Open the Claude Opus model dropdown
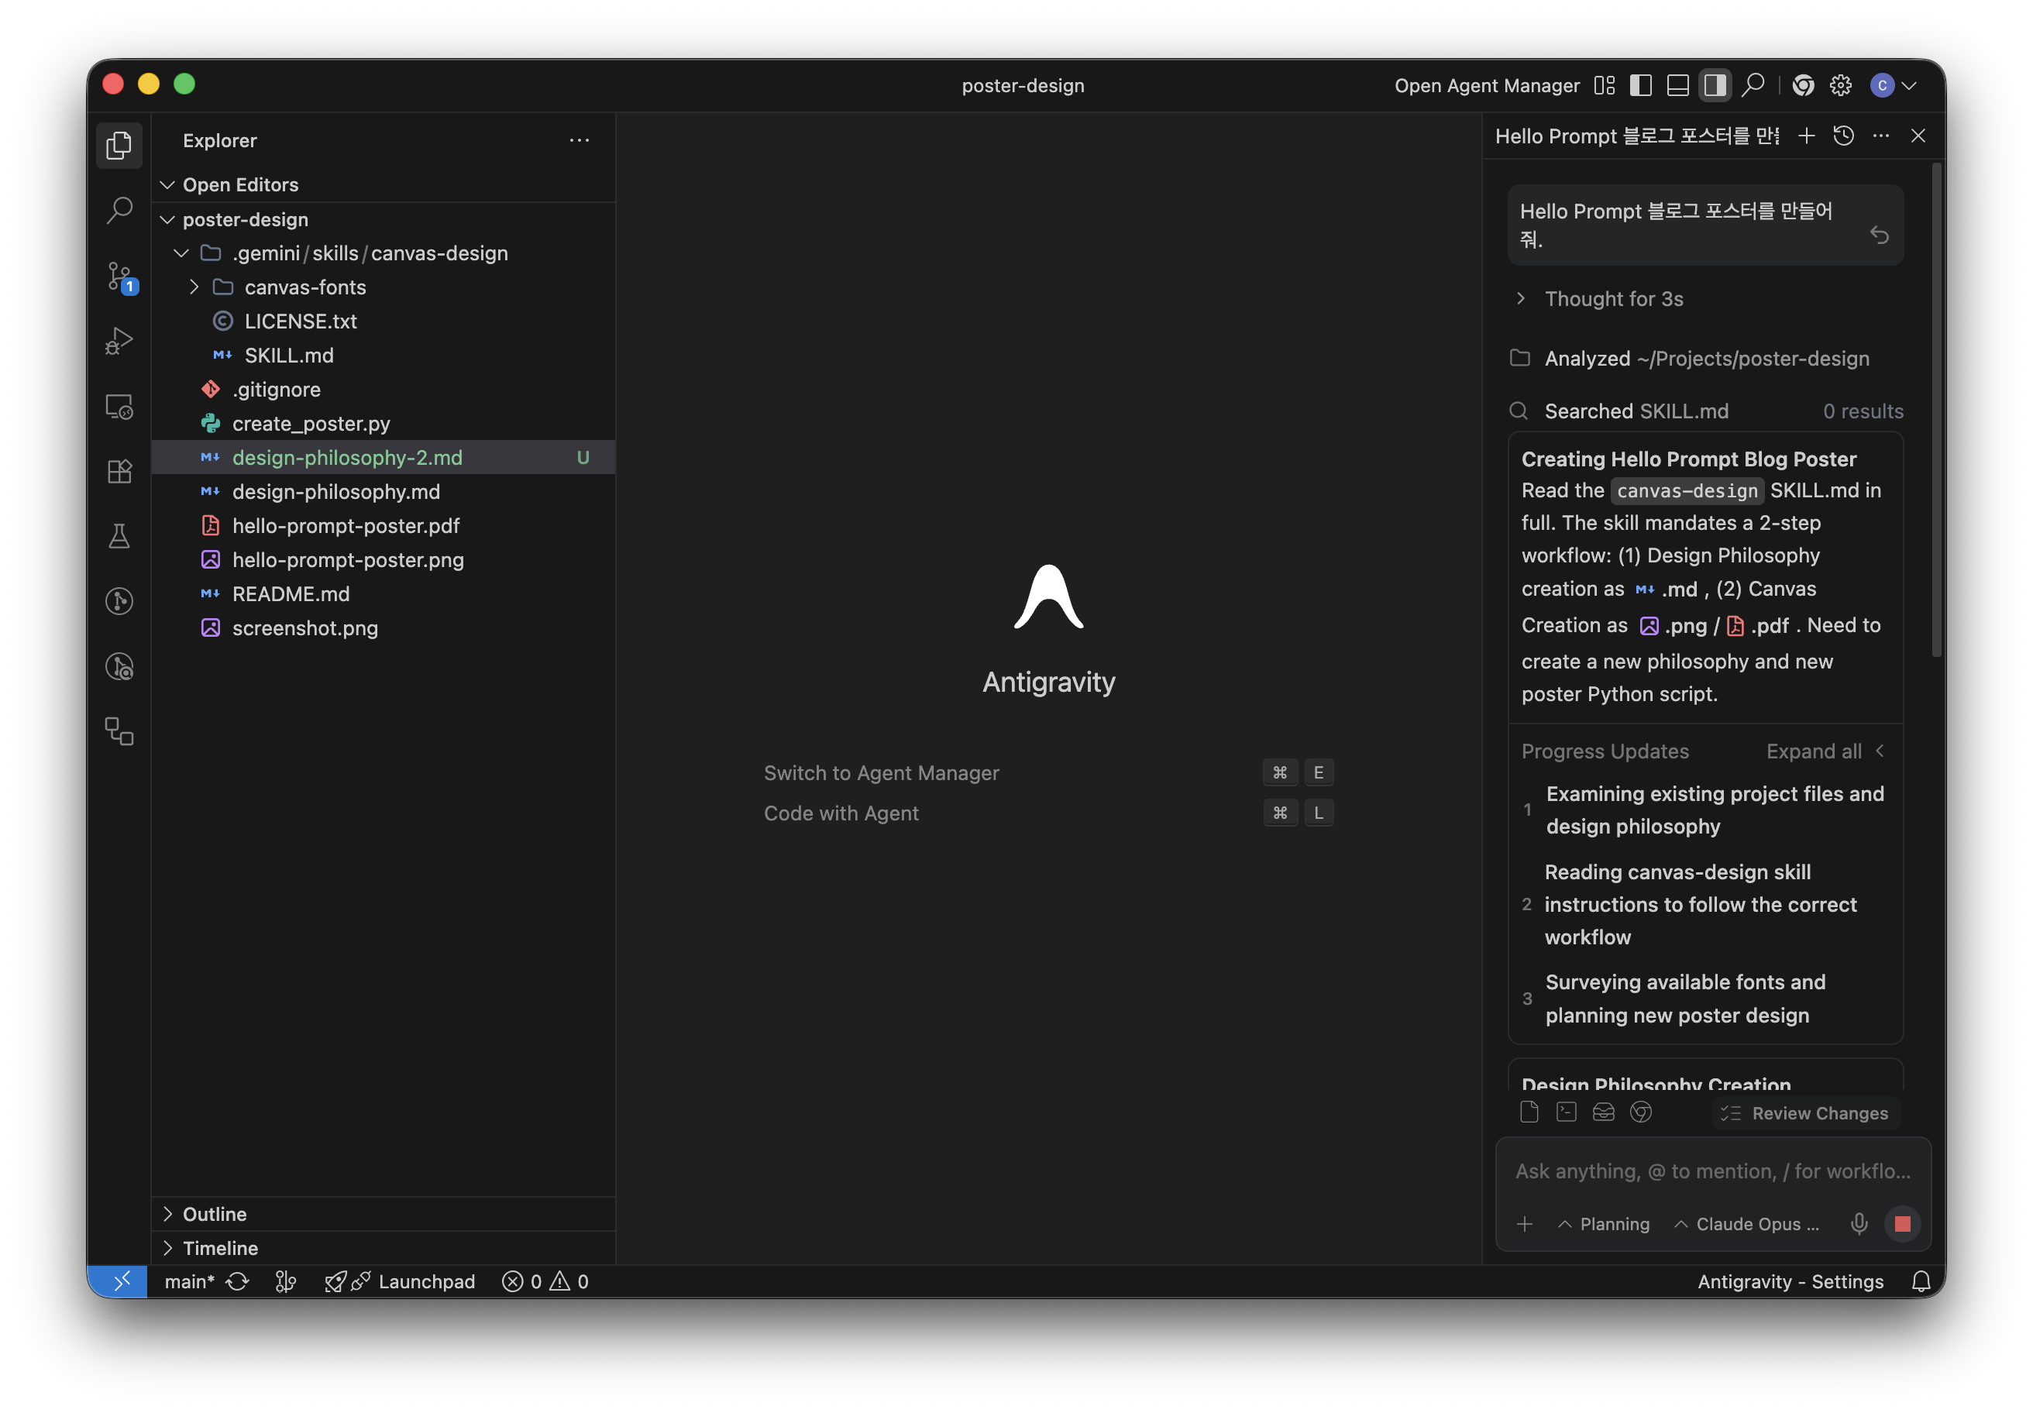The height and width of the screenshot is (1413, 2033). pos(1747,1223)
